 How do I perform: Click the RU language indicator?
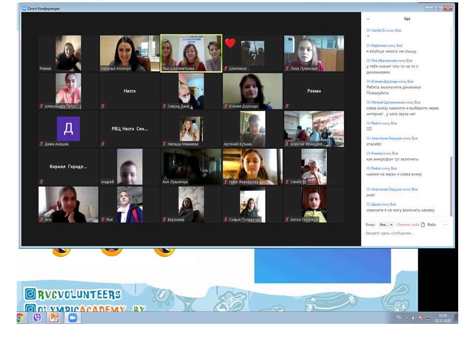pyautogui.click(x=399, y=317)
